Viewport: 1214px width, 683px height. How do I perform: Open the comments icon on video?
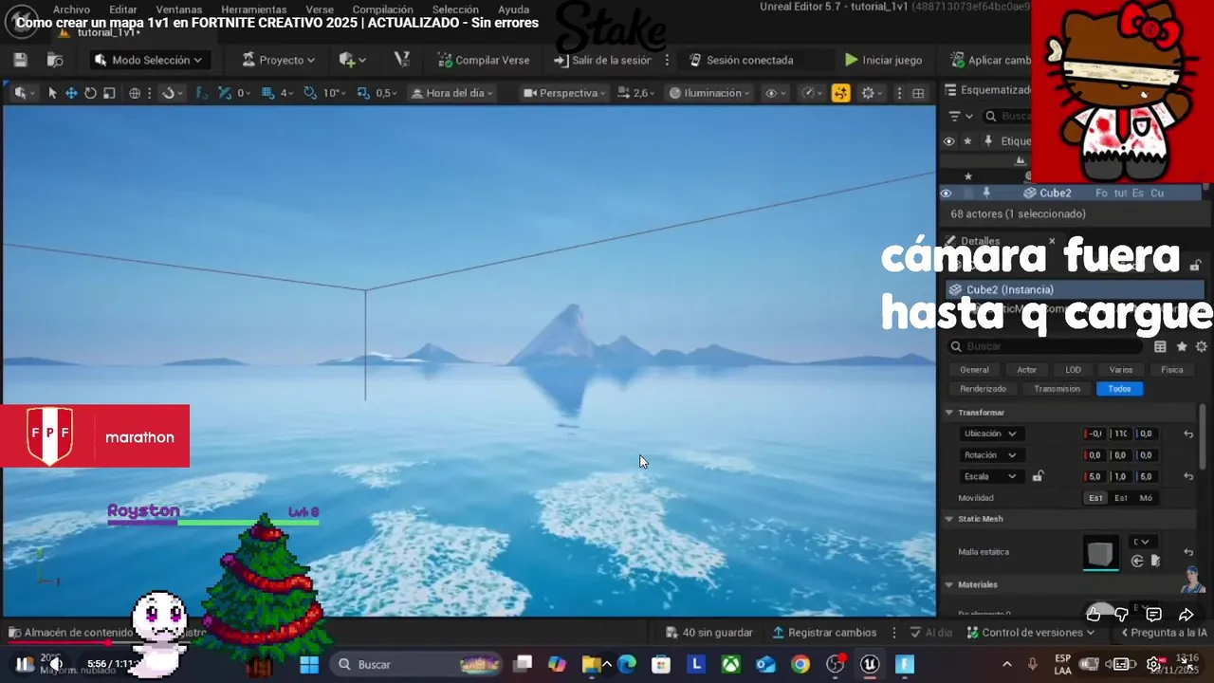[x=1153, y=615]
